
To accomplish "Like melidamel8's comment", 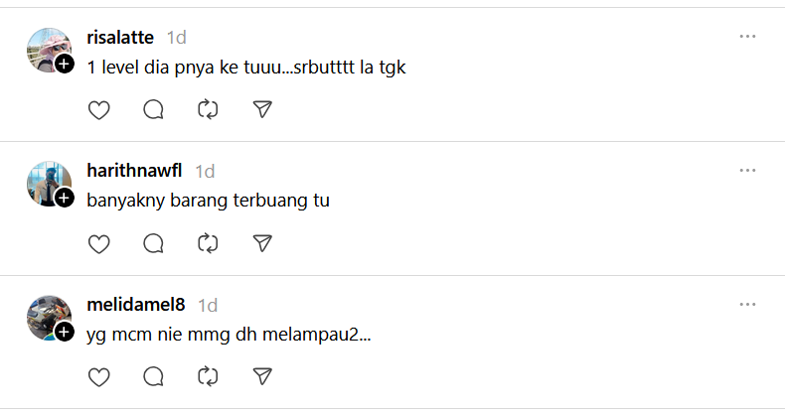I will coord(98,376).
